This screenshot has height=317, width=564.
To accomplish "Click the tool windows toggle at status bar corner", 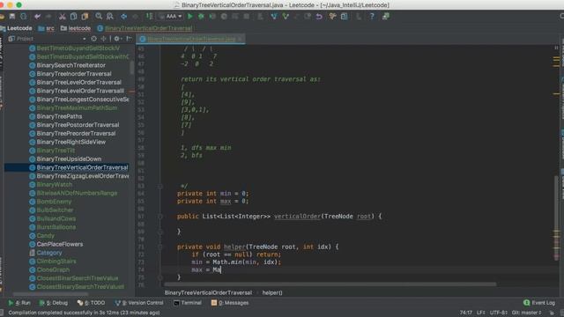I will 2,313.
